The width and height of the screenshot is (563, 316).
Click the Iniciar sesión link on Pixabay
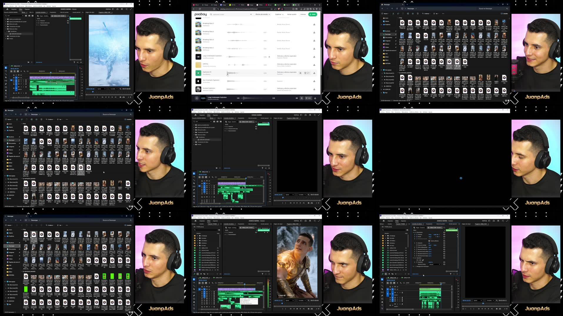[292, 14]
